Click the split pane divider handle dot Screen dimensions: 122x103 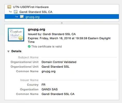pyautogui.click(x=62, y=23)
